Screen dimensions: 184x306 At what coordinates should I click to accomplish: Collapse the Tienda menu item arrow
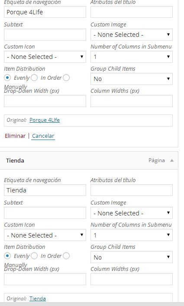coord(171,160)
